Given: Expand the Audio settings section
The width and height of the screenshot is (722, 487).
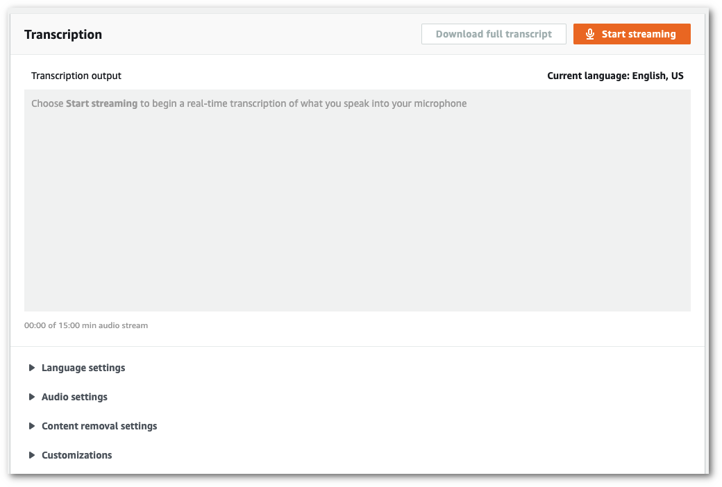Looking at the screenshot, I should pos(74,397).
